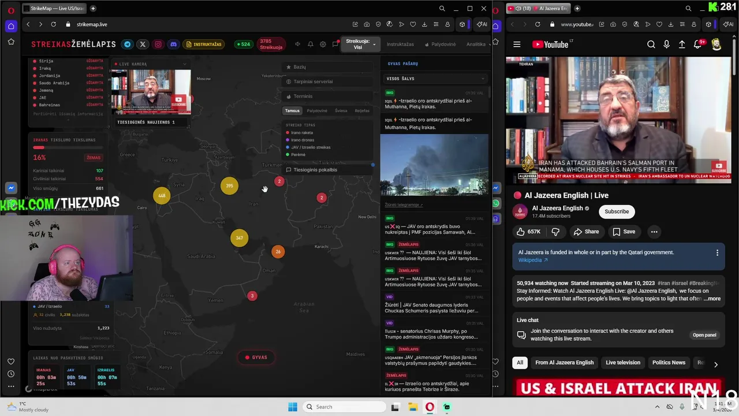Select the Politics News filter chip
Viewport: 739px width, 416px height.
[x=669, y=363]
